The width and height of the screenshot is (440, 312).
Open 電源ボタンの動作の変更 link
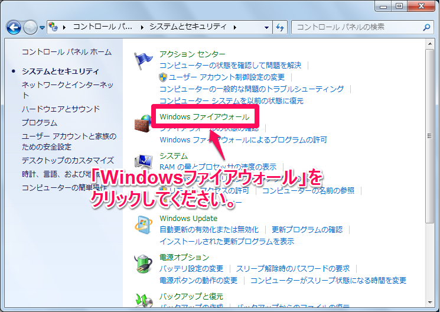click(x=198, y=280)
